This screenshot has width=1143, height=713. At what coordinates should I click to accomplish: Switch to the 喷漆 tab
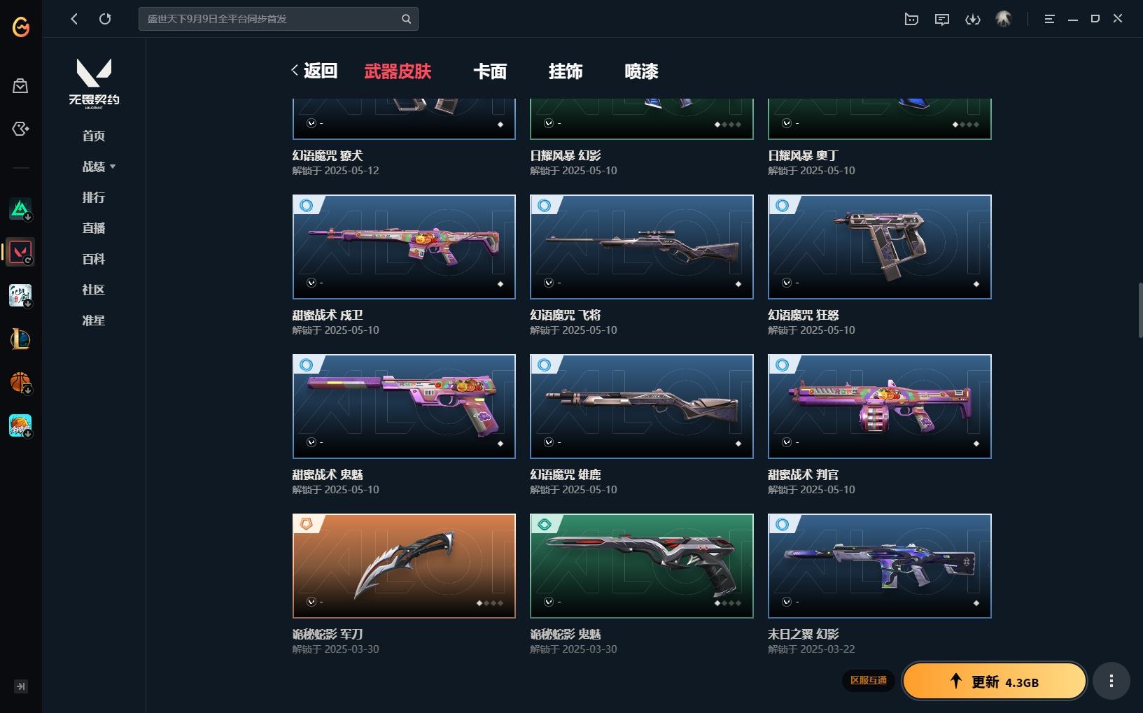(641, 71)
